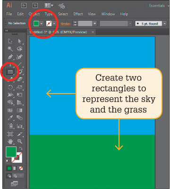Select the Artboard tool
The image size is (170, 189).
point(10,134)
